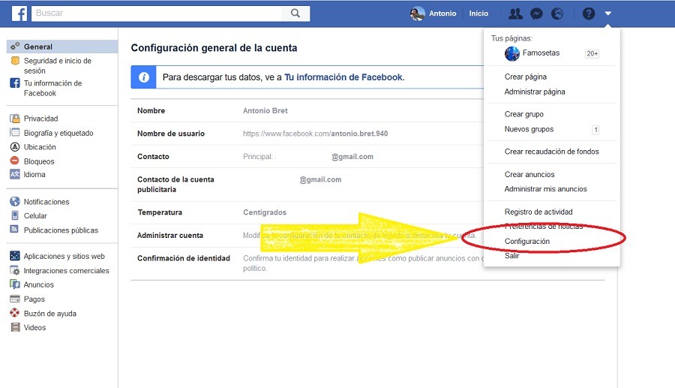Open the notifications globe icon
Screen dimensions: 675x388
pyautogui.click(x=557, y=14)
